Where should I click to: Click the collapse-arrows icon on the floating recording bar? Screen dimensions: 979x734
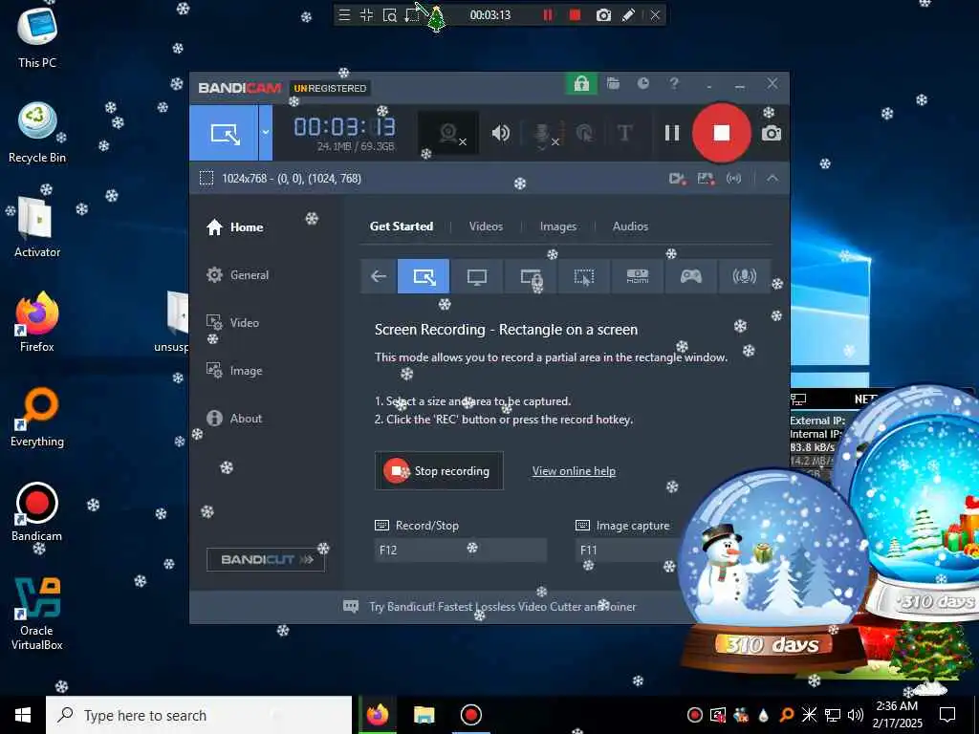(x=366, y=15)
